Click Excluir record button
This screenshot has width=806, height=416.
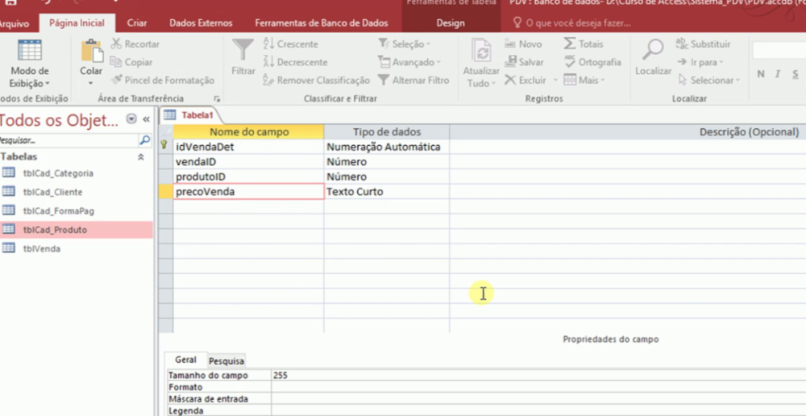point(526,81)
